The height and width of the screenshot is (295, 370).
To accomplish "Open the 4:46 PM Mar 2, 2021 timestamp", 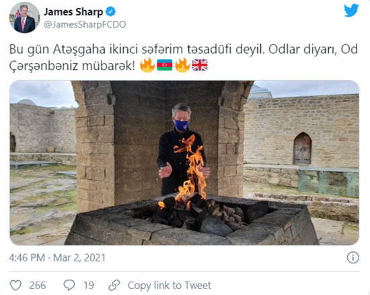I will tap(57, 258).
